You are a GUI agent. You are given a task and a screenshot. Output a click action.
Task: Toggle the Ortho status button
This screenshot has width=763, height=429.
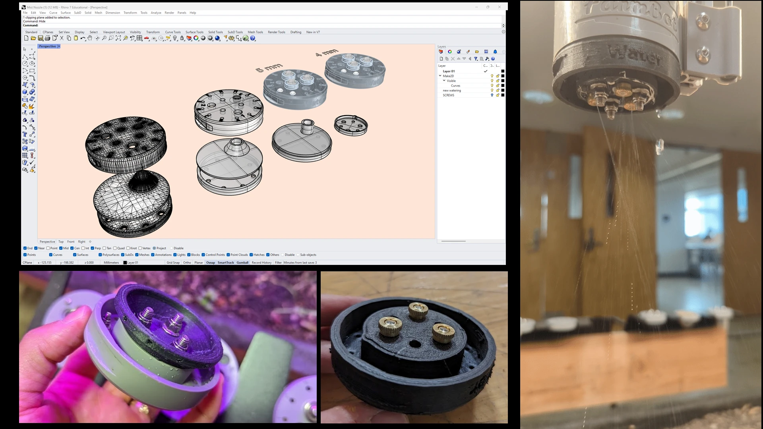[187, 263]
